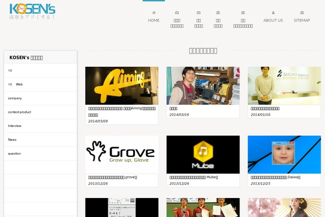Click the person icon above ABOUT US
This screenshot has width=325, height=217.
point(273,12)
